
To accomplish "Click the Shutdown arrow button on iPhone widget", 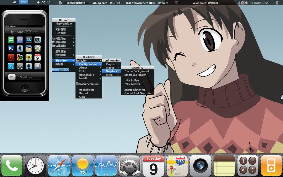I will (x=12, y=77).
